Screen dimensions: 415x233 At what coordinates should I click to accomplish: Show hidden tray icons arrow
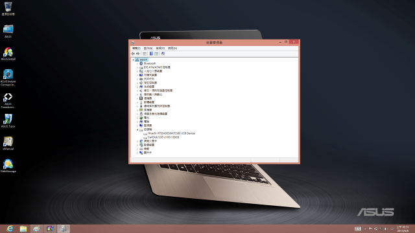pyautogui.click(x=365, y=228)
